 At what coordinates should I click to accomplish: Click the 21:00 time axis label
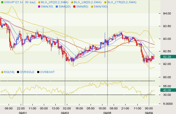click(x=125, y=109)
